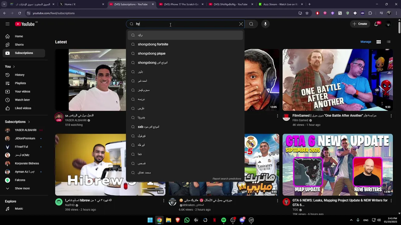Open Falcons channel in sidebar

tap(24, 180)
